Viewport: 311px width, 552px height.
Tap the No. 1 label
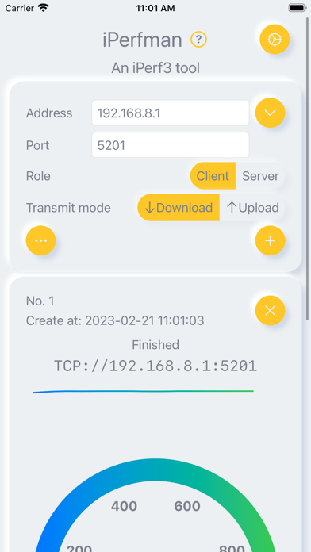[x=40, y=301]
